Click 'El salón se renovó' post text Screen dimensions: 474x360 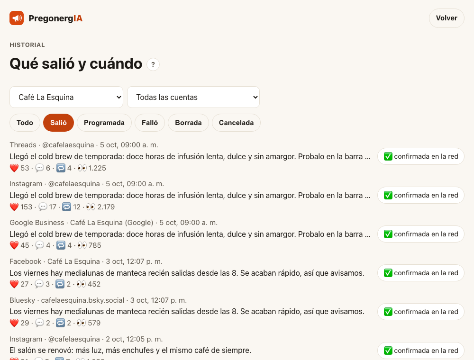[x=130, y=351]
